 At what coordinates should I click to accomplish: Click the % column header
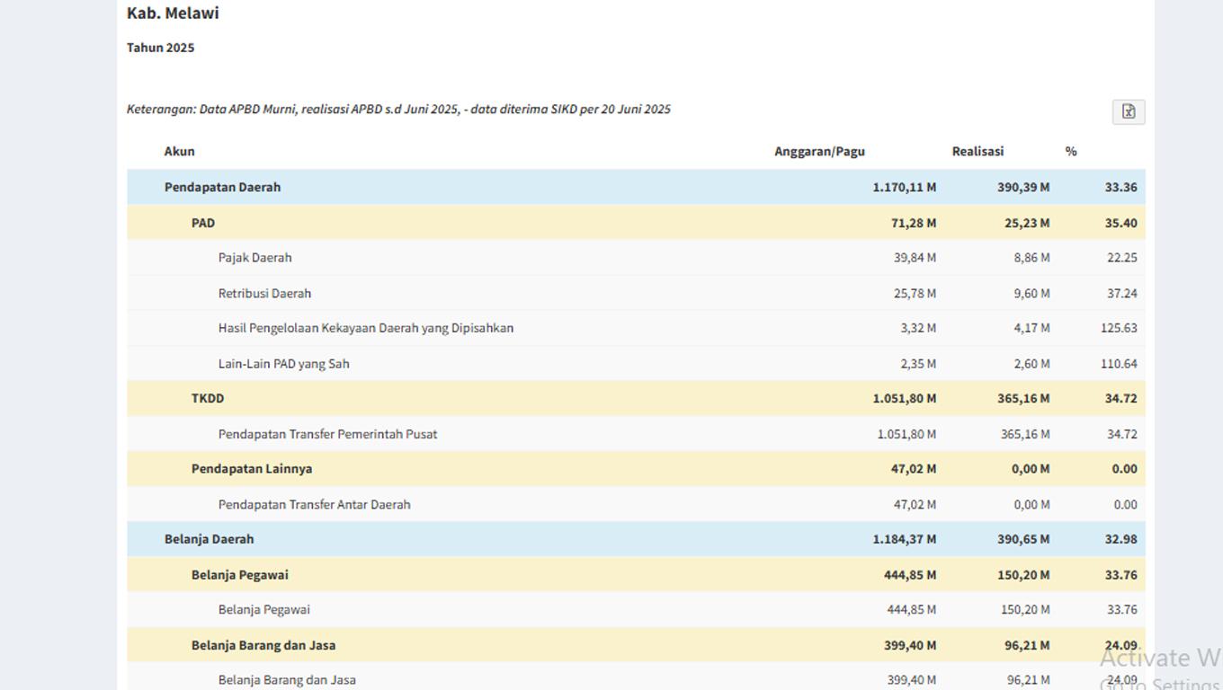click(1070, 151)
